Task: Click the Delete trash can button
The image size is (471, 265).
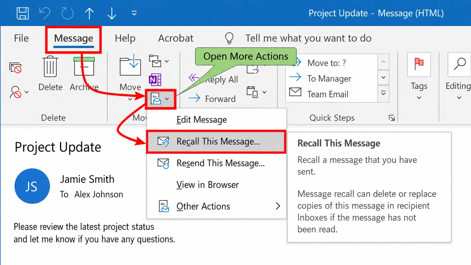Action: coord(50,74)
